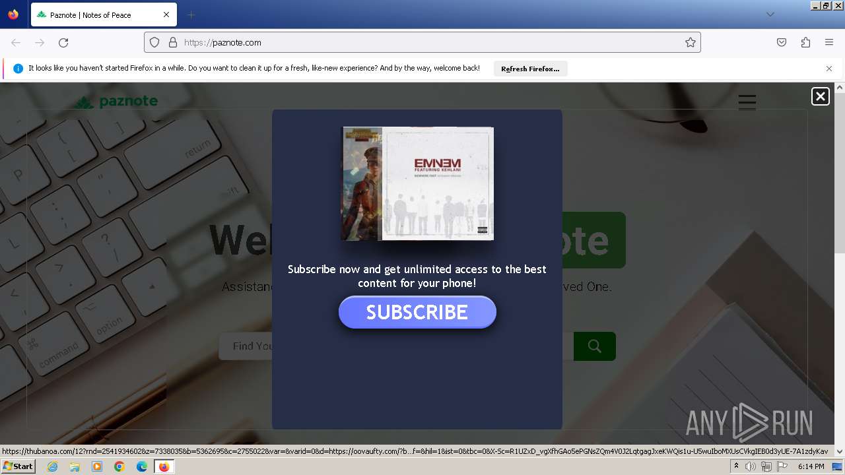Viewport: 845px width, 475px height.
Task: Open File Explorer from the taskbar
Action: 75,466
